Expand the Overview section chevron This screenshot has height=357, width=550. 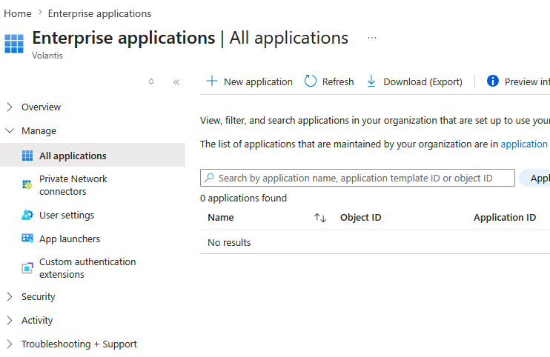pyautogui.click(x=10, y=107)
